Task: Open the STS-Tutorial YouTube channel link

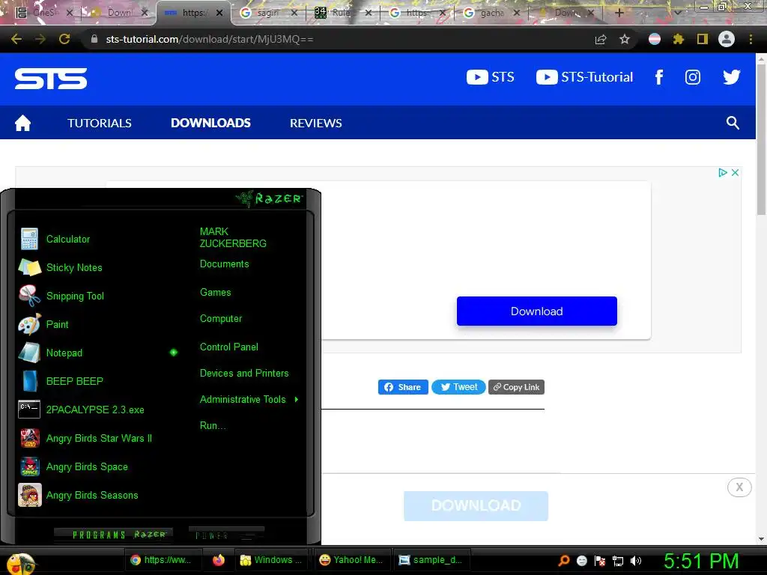Action: [x=584, y=77]
